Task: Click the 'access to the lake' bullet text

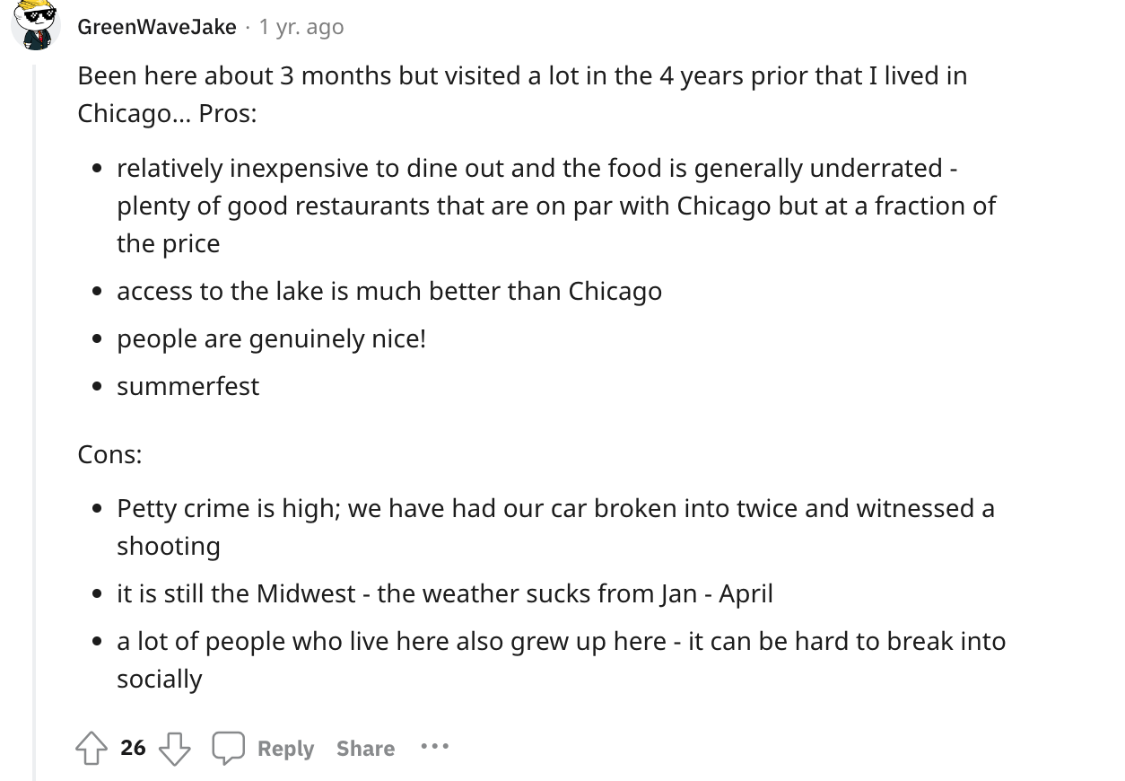Action: [389, 291]
